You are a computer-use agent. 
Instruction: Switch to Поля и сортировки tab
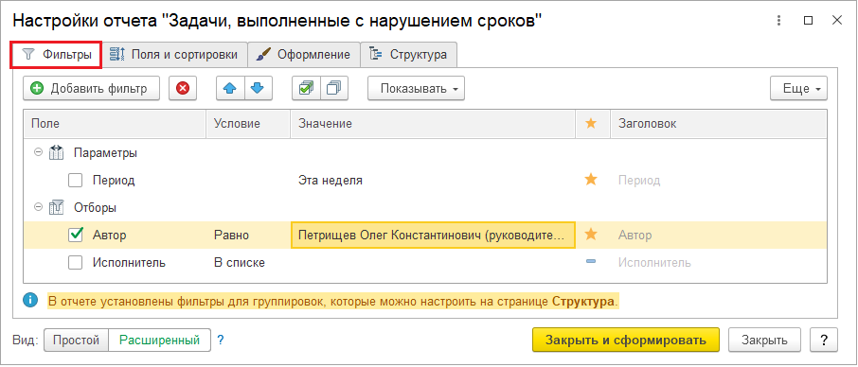174,55
